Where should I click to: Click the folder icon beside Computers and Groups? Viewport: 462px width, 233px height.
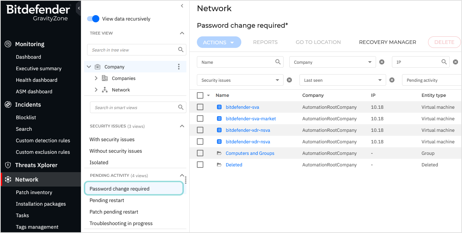pyautogui.click(x=219, y=153)
